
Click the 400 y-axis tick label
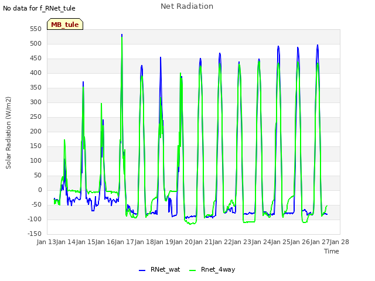[36, 73]
